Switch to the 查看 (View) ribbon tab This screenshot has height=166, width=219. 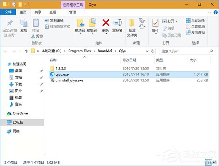(x=53, y=12)
